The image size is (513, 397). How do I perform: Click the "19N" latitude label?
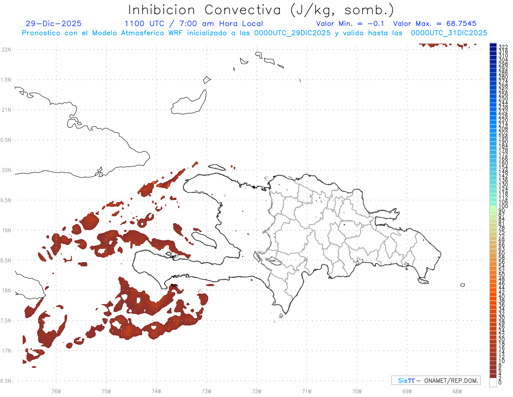(x=6, y=230)
